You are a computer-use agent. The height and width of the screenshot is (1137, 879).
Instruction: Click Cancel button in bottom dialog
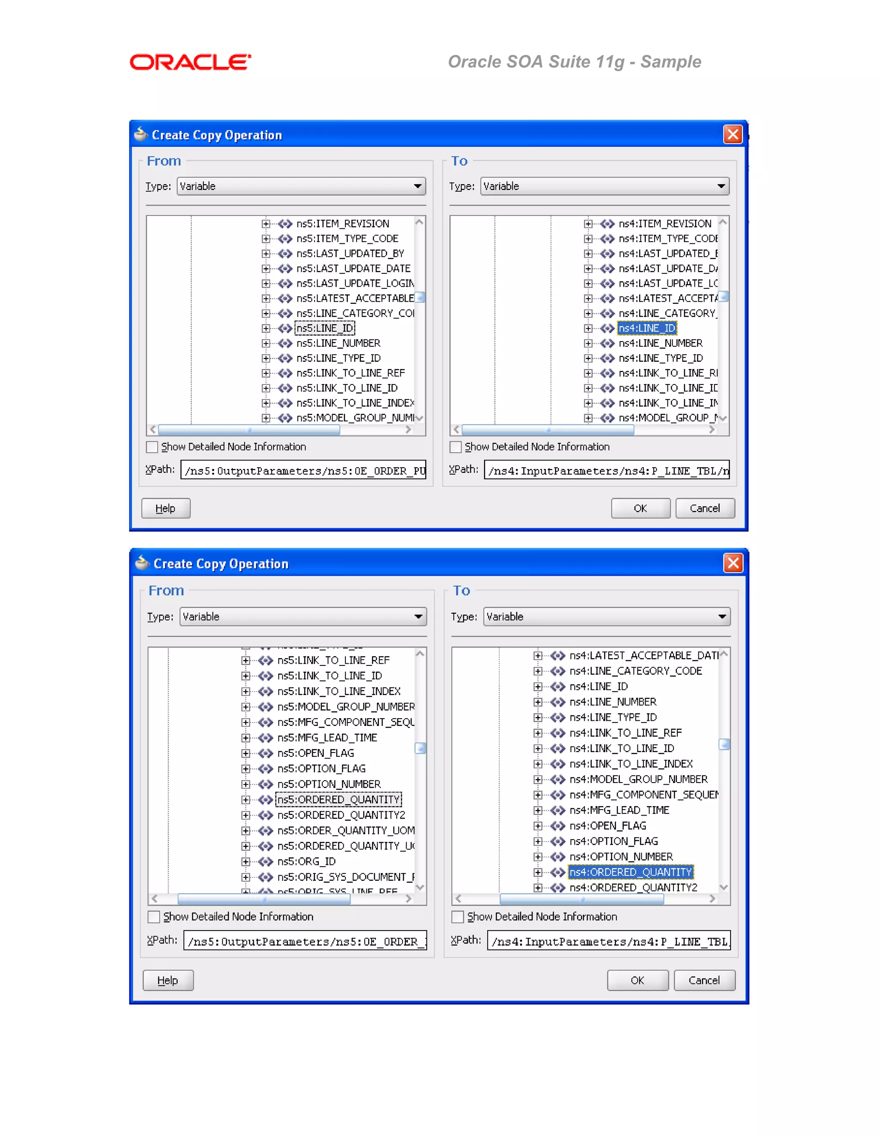click(705, 981)
